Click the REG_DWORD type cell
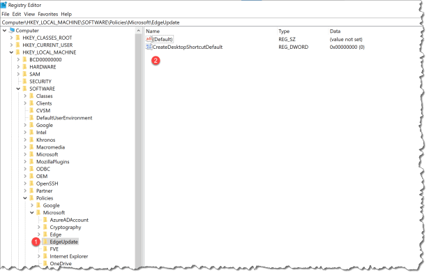The image size is (429, 275). [293, 47]
